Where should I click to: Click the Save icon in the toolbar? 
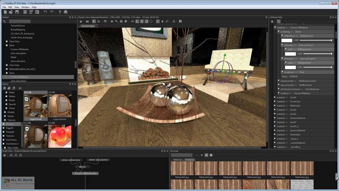[17, 12]
